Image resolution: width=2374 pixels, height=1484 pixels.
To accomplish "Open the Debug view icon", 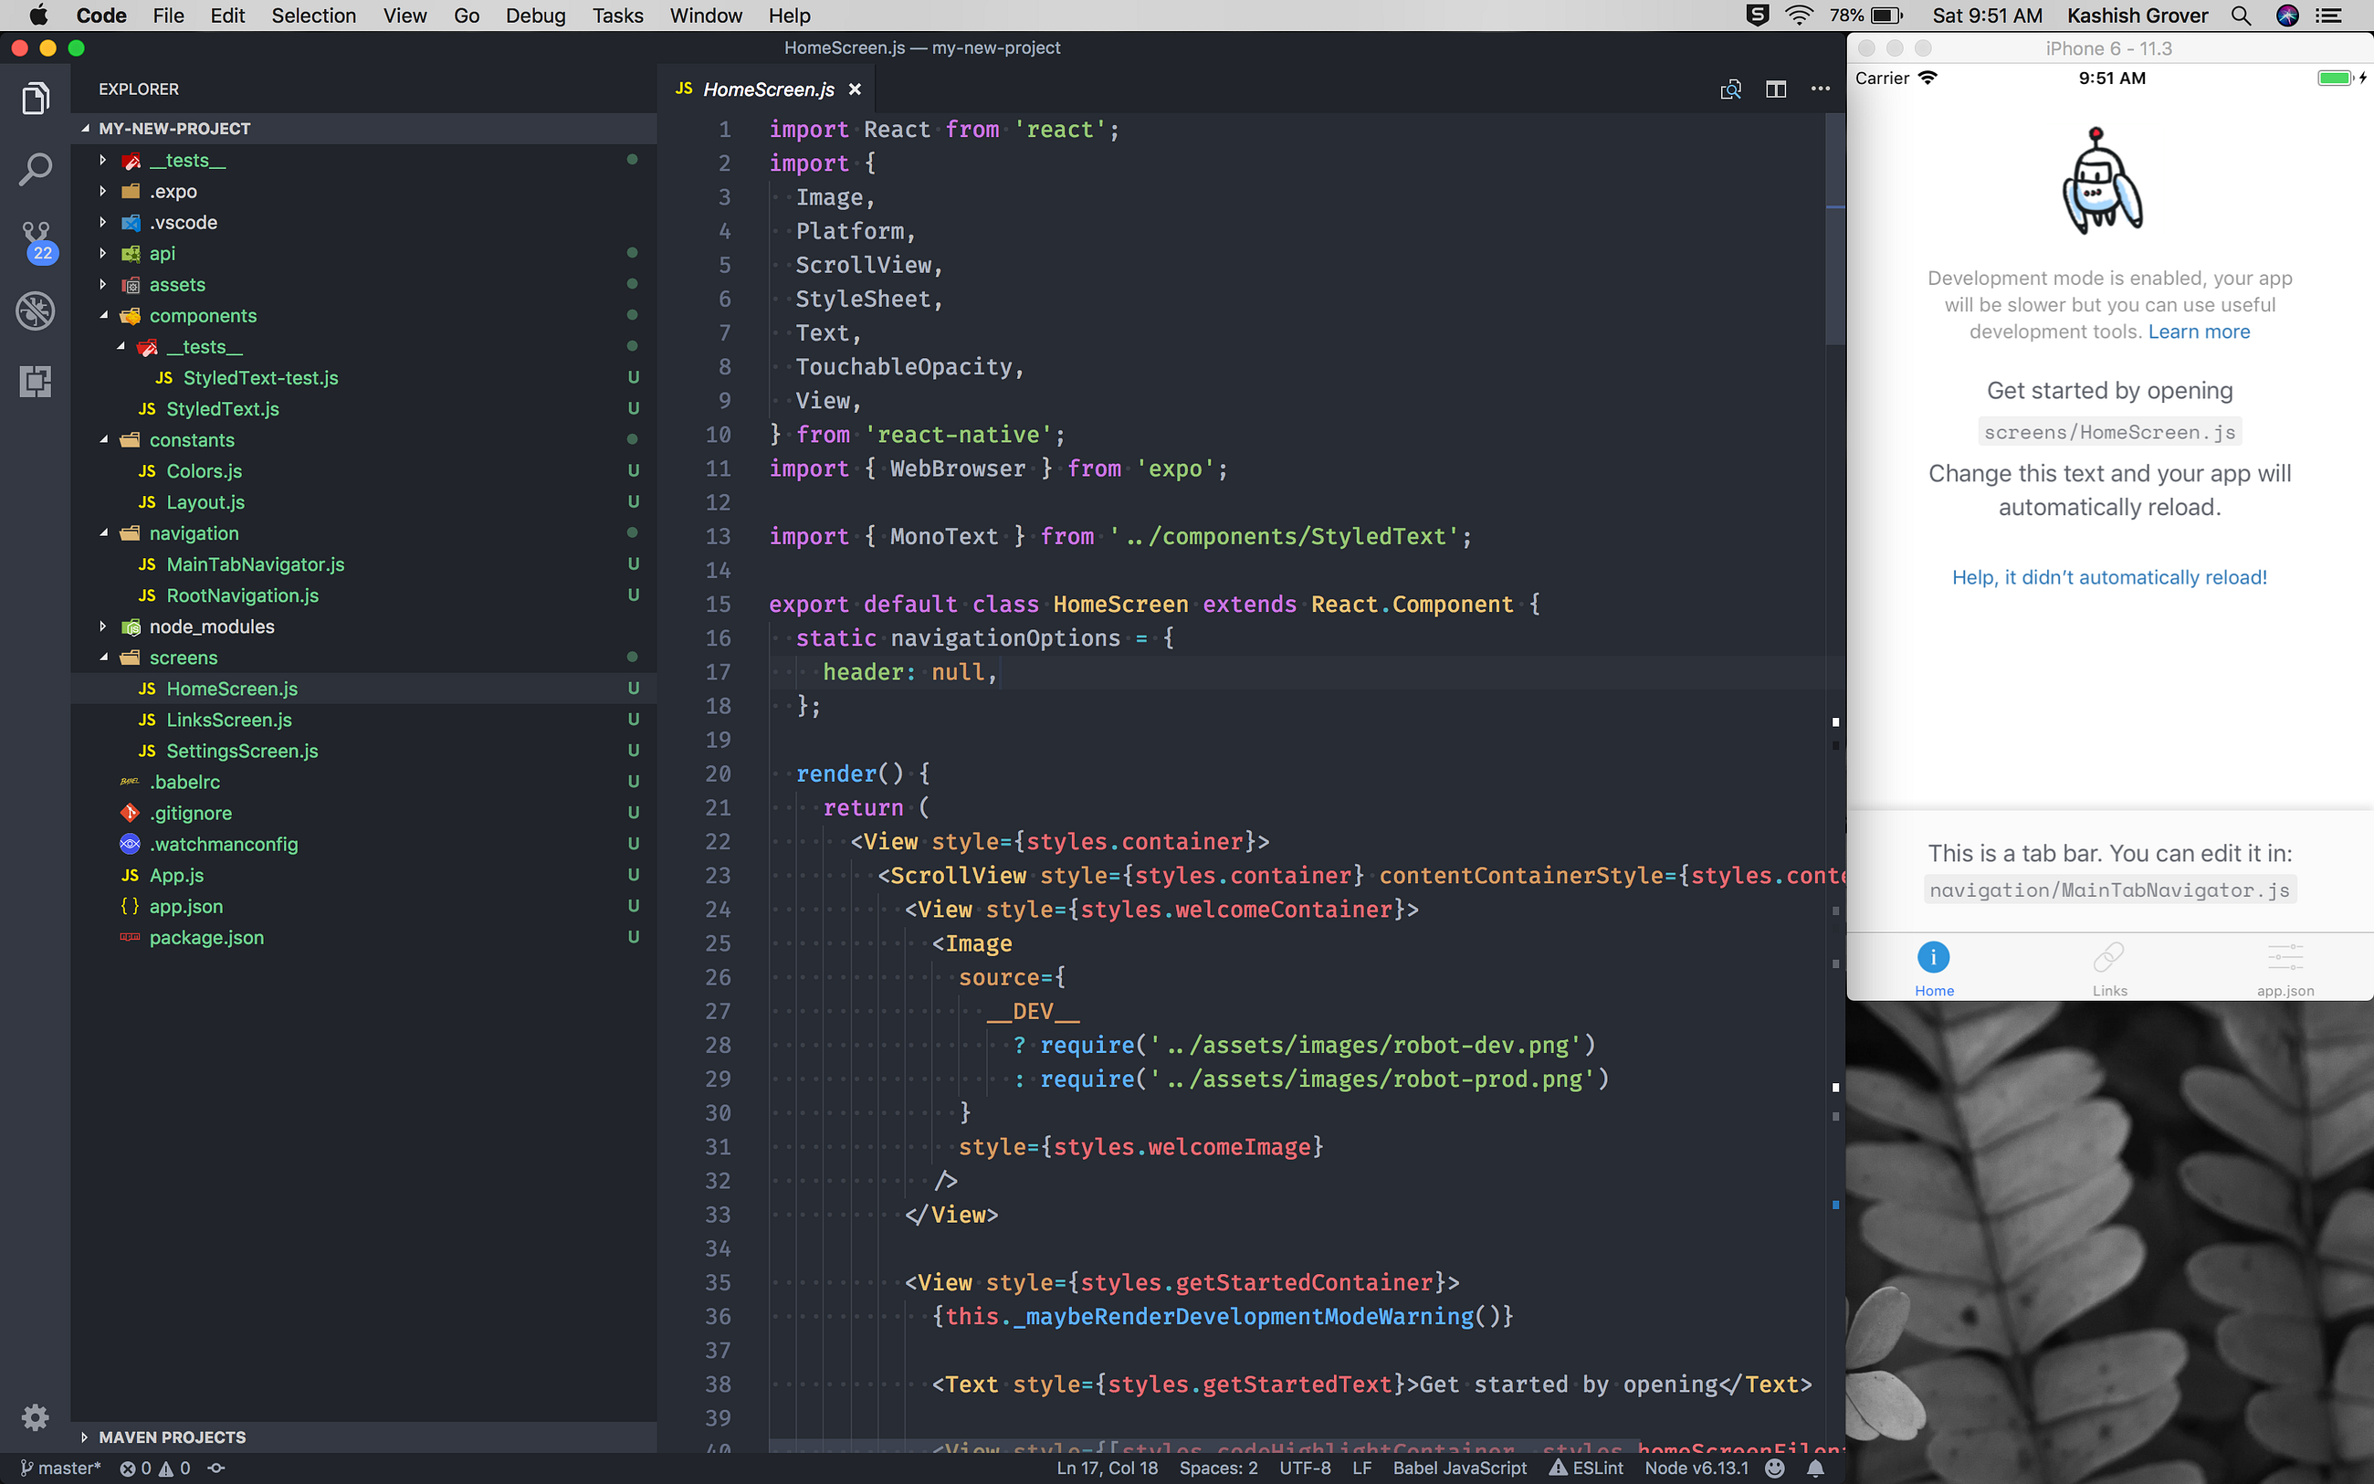I will 36,311.
